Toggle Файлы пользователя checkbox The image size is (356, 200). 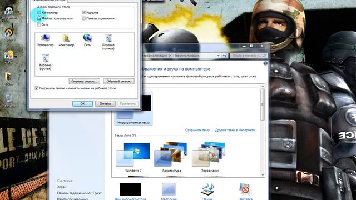[39, 18]
